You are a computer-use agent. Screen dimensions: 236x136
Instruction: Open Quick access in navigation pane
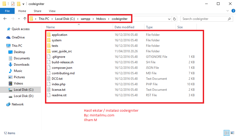pyautogui.click(x=21, y=29)
